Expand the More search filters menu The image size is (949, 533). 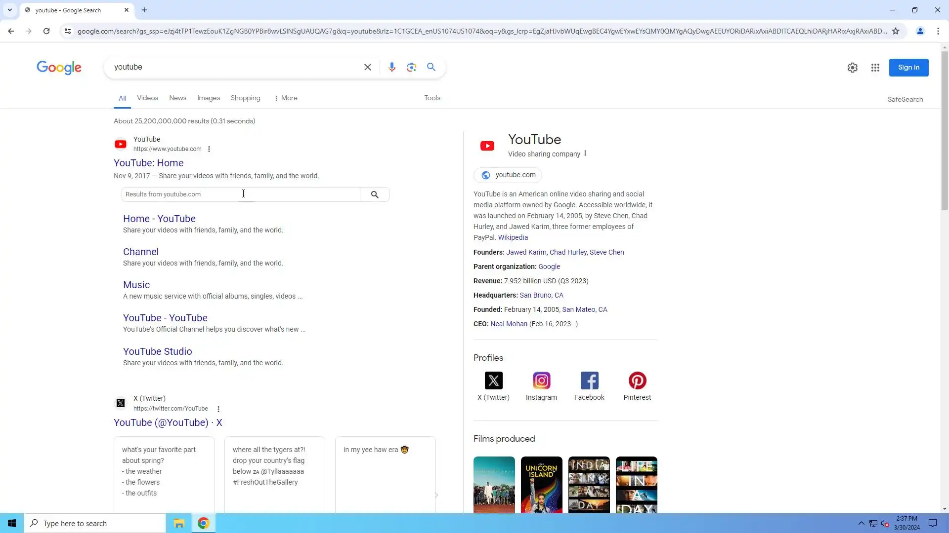pyautogui.click(x=286, y=98)
